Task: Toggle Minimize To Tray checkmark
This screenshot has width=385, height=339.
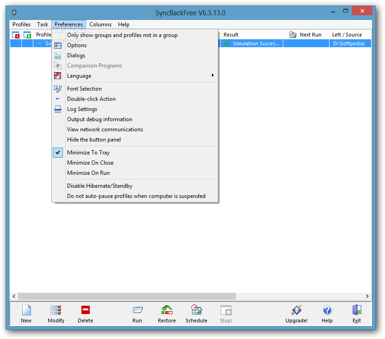Action: [58, 153]
